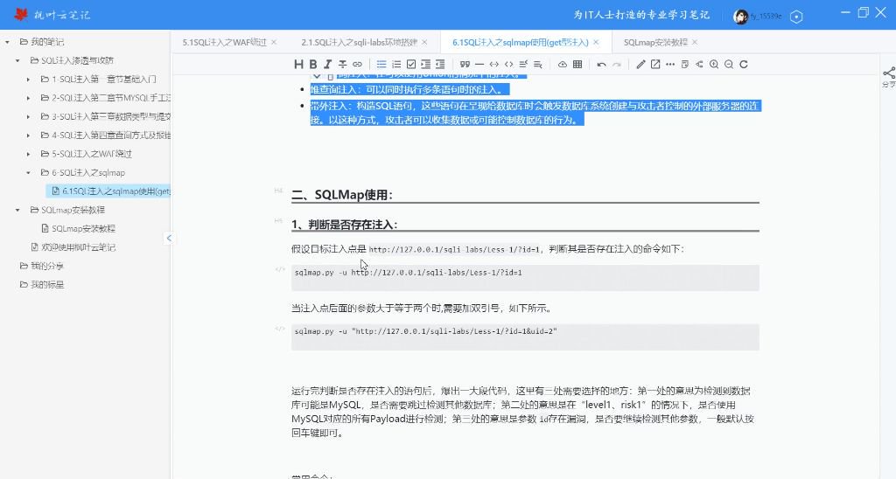Image resolution: width=896 pixels, height=479 pixels.
Task: Click the first sqlmap.py -u ?id=1 code block
Action: click(525, 278)
